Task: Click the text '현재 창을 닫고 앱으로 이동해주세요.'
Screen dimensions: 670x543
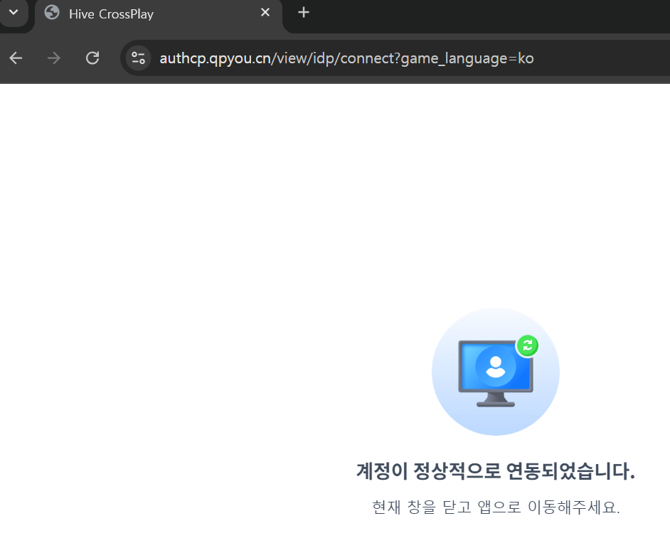Action: coord(495,507)
